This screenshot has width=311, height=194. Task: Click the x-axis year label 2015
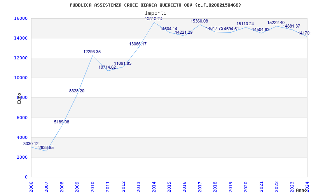click(169, 186)
